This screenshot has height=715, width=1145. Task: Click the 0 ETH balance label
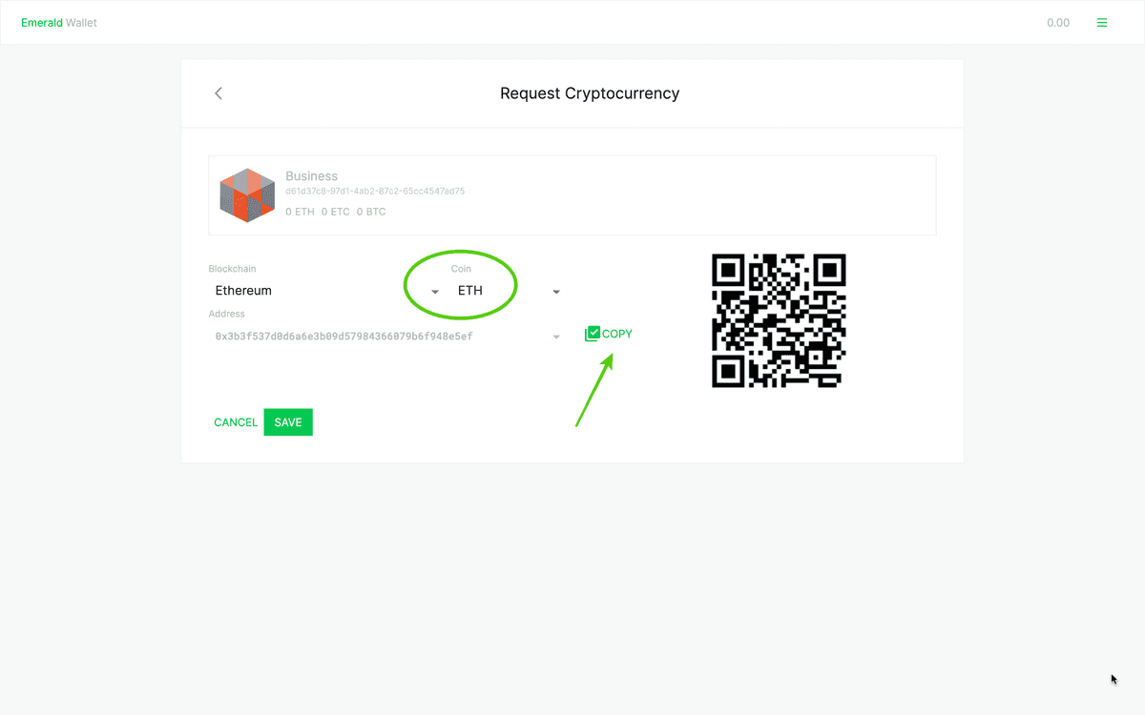pyautogui.click(x=300, y=212)
